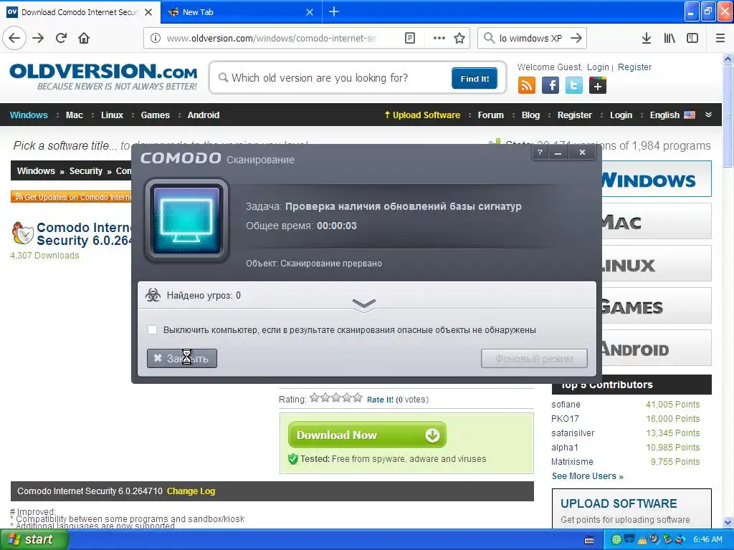Screen dimensions: 734x550
Task: Open the Twitter icon on OldVersion header
Action: [x=574, y=86]
